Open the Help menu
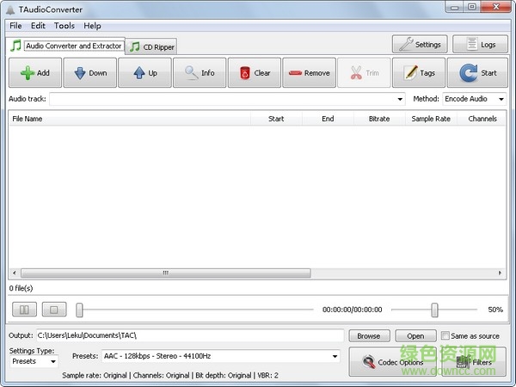Image resolution: width=516 pixels, height=387 pixels. [92, 26]
